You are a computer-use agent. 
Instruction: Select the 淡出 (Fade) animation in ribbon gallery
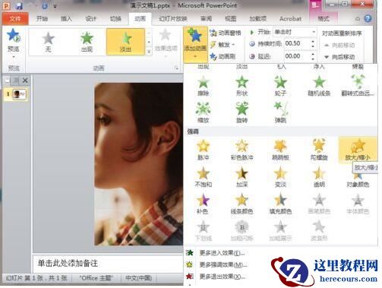tap(125, 42)
